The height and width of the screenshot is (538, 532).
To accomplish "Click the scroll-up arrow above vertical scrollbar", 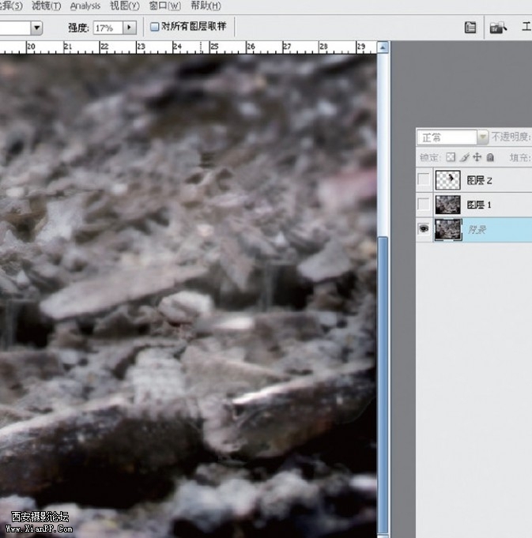I will click(383, 47).
